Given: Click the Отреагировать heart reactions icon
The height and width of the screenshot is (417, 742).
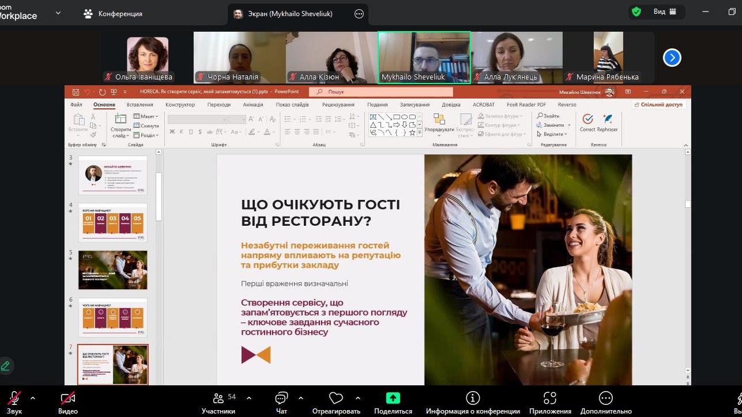Looking at the screenshot, I should point(336,399).
